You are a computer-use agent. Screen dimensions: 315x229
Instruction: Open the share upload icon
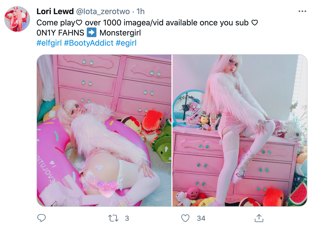(x=259, y=218)
